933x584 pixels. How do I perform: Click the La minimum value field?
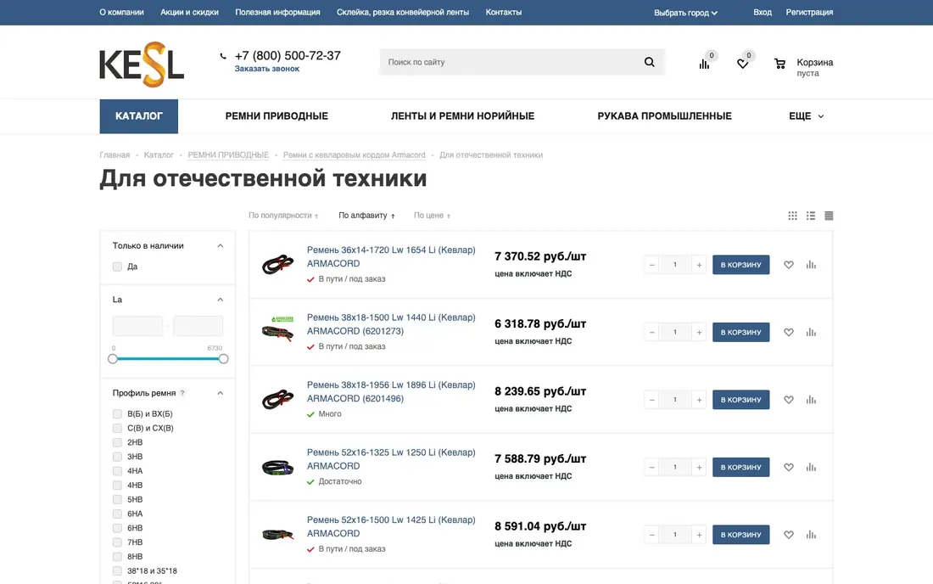click(x=137, y=326)
